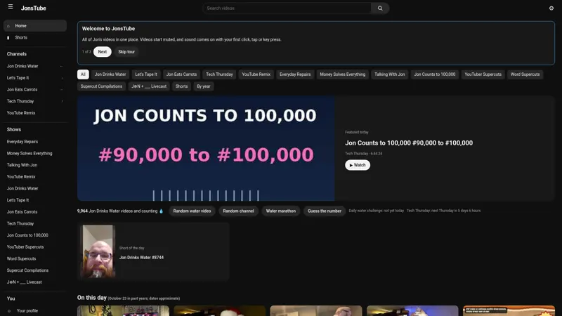Select the Word Supercuts filter chip
The width and height of the screenshot is (562, 316).
coord(525,74)
